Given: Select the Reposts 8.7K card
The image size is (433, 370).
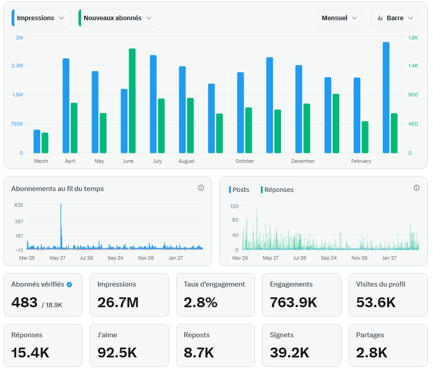Looking at the screenshot, I should pos(216,345).
